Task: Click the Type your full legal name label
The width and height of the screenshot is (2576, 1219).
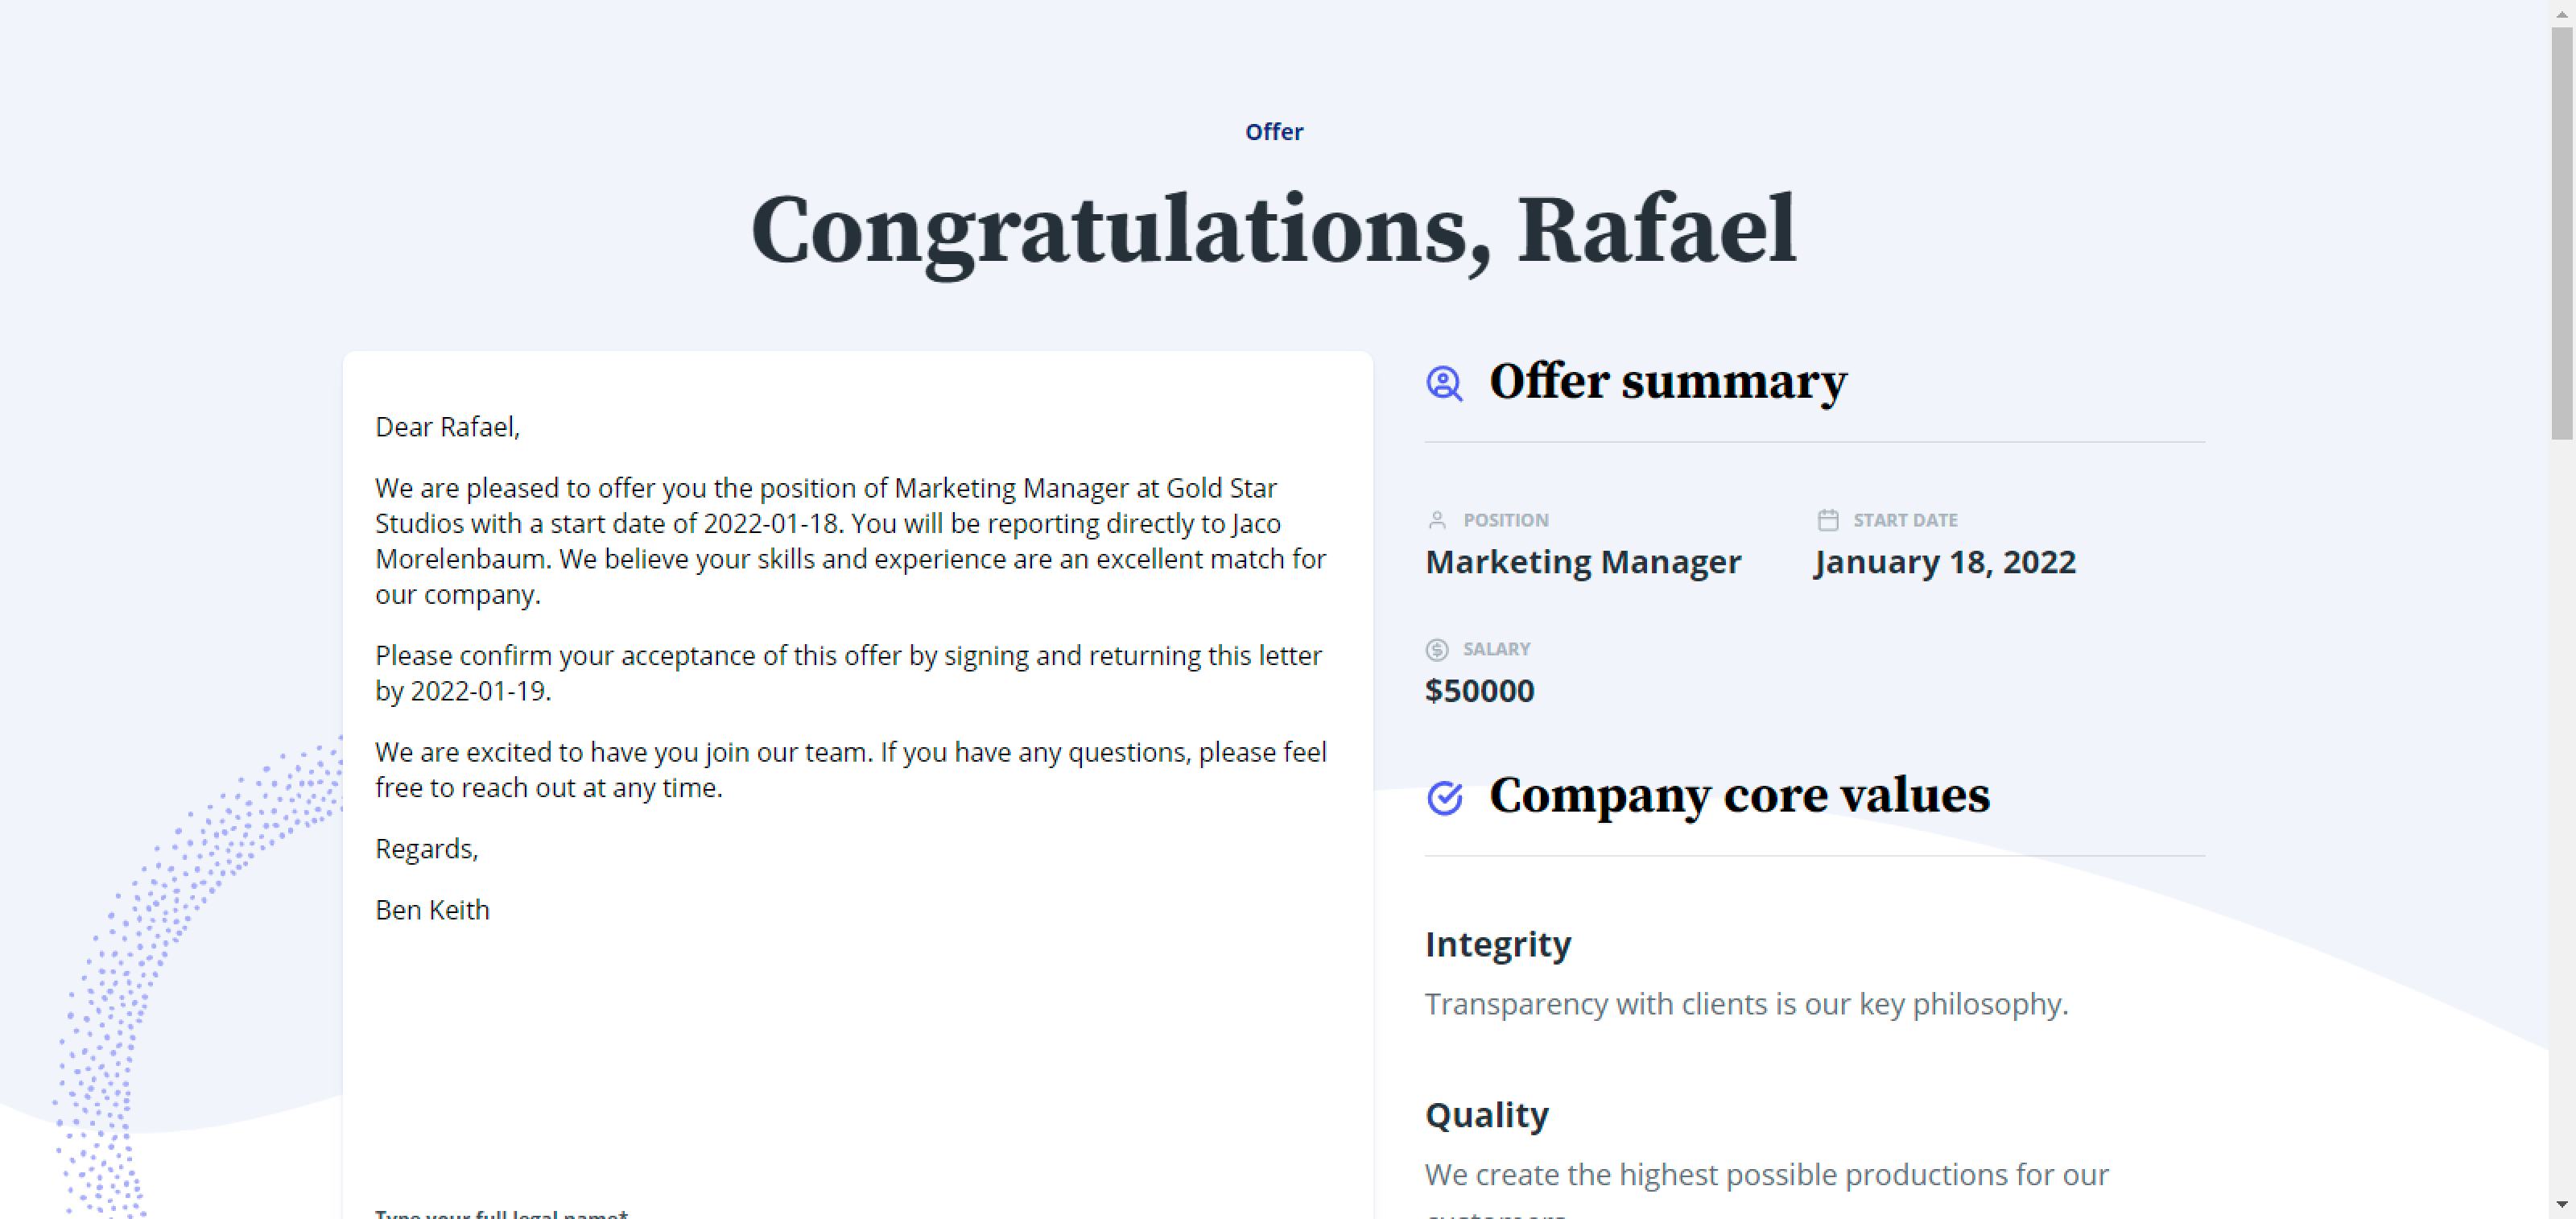Action: coord(501,1213)
